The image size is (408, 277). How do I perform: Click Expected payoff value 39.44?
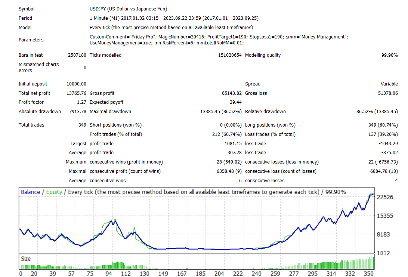(x=235, y=102)
